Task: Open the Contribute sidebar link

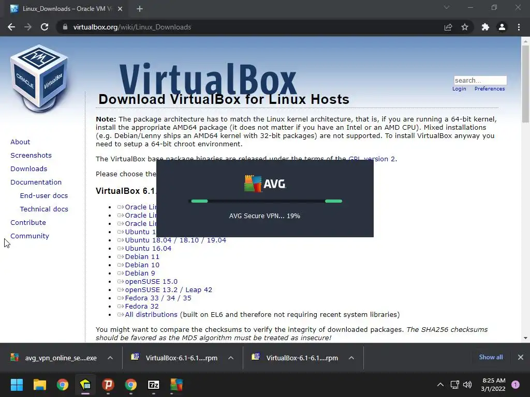Action: (x=28, y=222)
